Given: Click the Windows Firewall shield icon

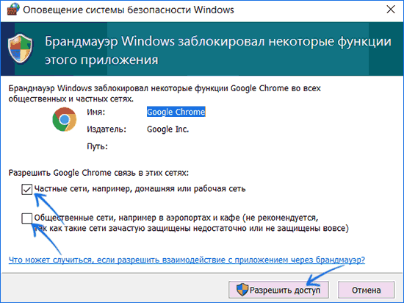Looking at the screenshot, I should click(21, 49).
